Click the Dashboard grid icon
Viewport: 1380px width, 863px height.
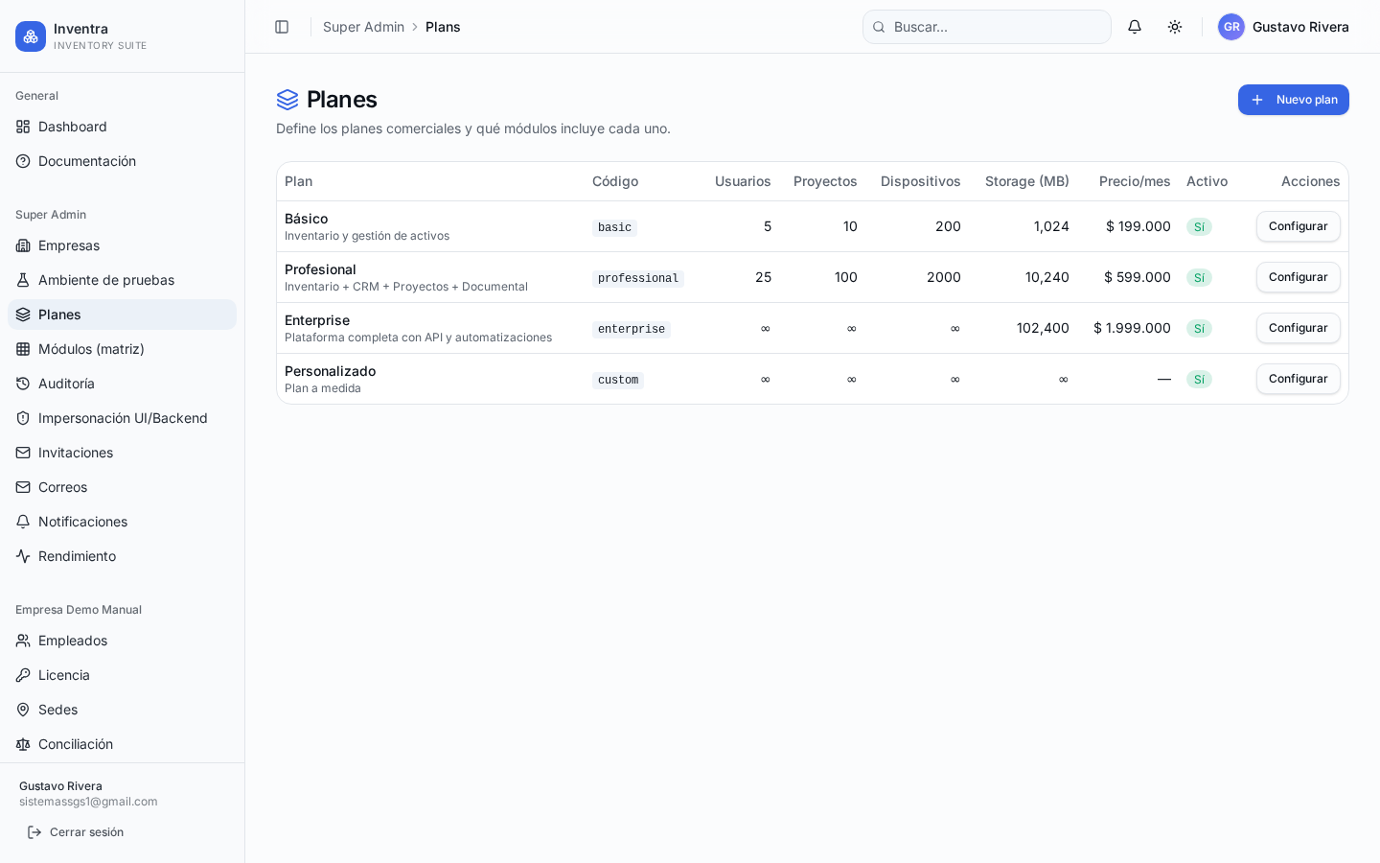pos(23,127)
